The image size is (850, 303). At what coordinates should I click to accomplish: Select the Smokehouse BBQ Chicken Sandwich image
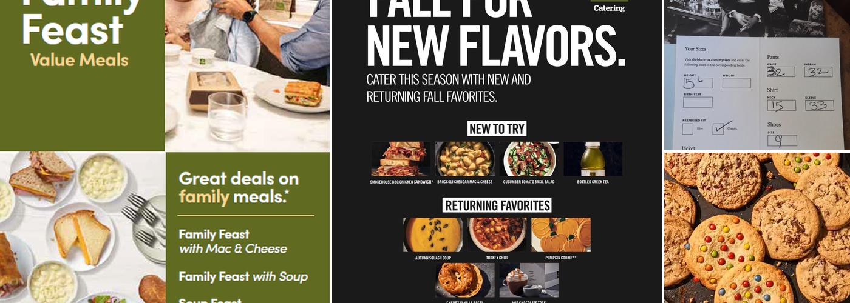pos(401,159)
